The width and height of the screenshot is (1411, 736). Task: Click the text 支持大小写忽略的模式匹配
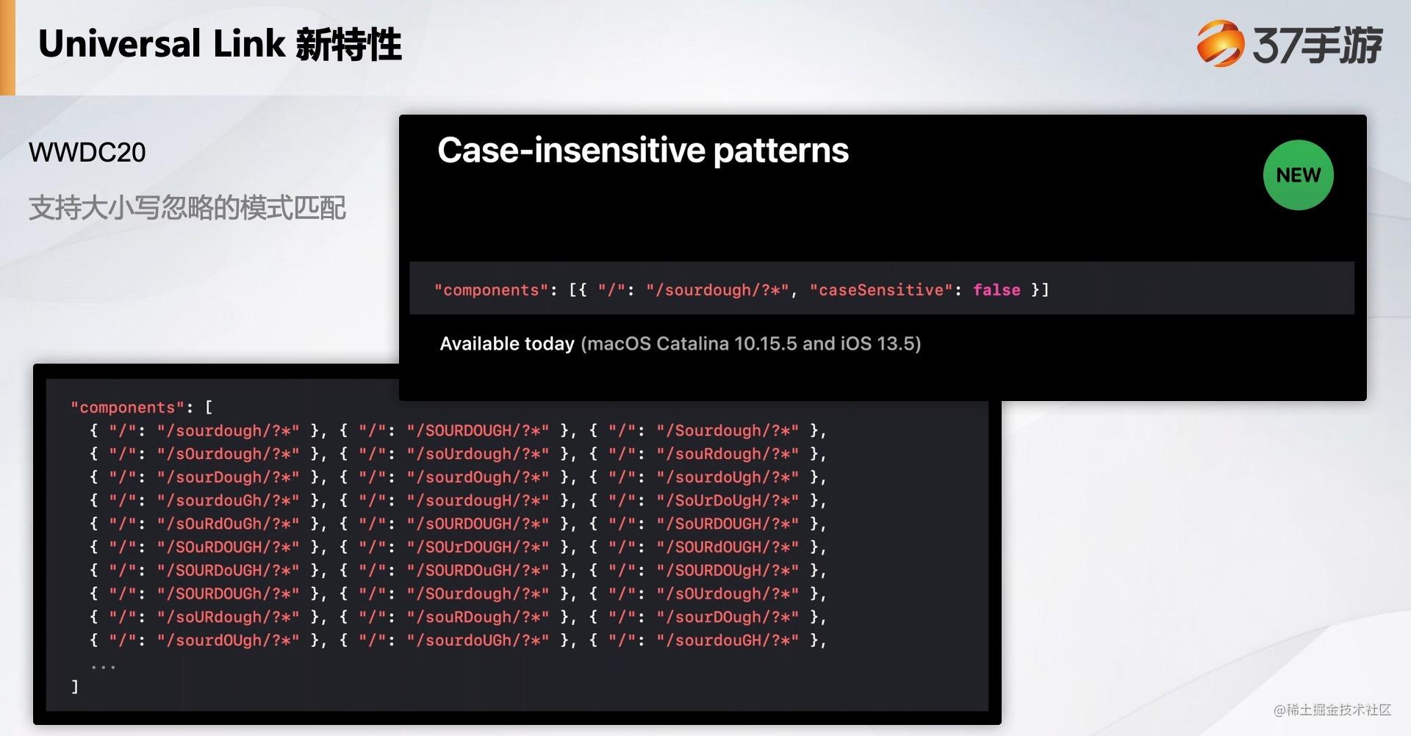[x=187, y=208]
